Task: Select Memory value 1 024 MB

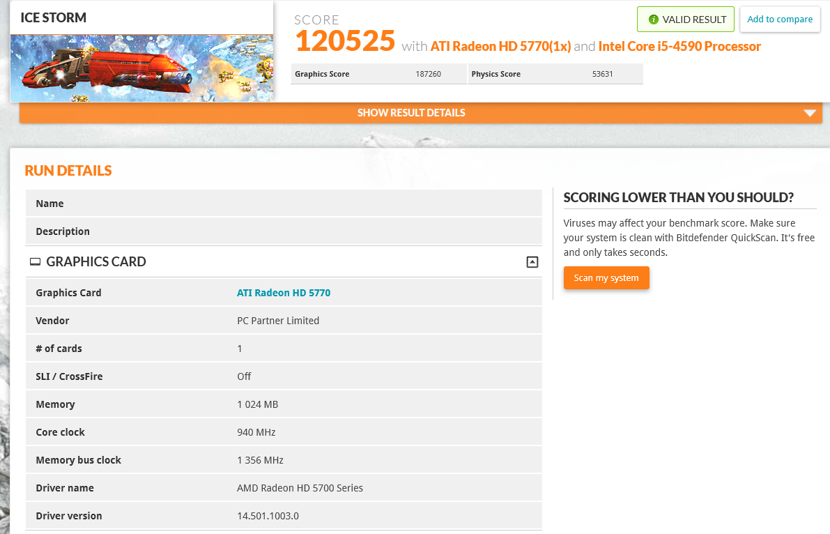Action: [257, 404]
